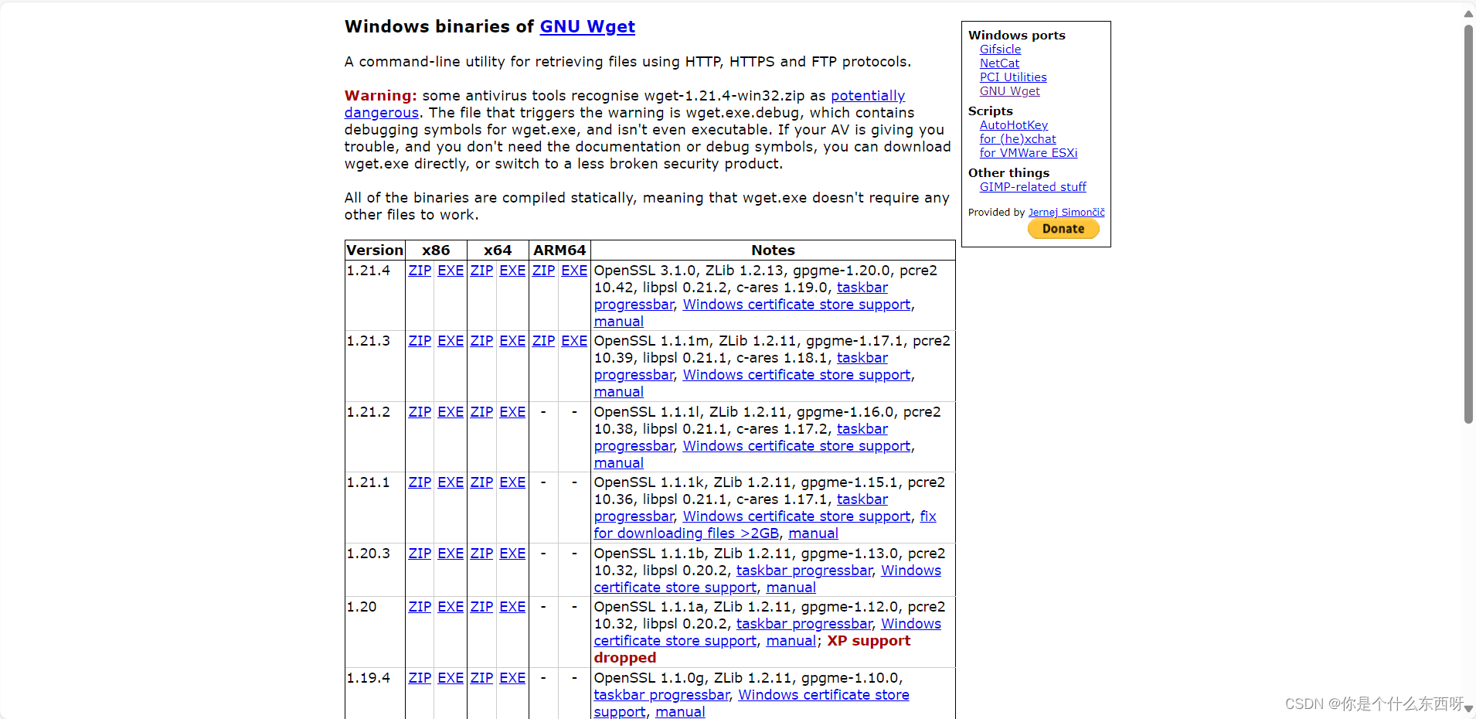Open NetCat in Windows ports sidebar
The height and width of the screenshot is (719, 1476).
[999, 63]
